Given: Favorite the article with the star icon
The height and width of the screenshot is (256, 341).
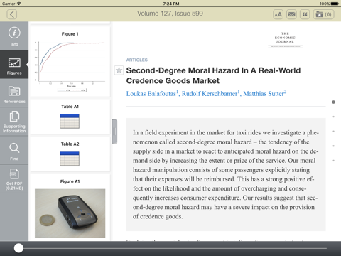Looking at the screenshot, I should pyautogui.click(x=119, y=70).
